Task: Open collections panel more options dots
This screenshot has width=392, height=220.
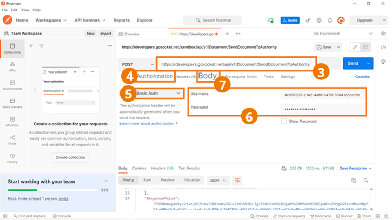Action: coord(110,46)
